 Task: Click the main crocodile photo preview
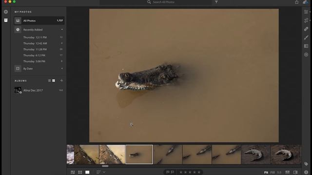[x=184, y=75]
